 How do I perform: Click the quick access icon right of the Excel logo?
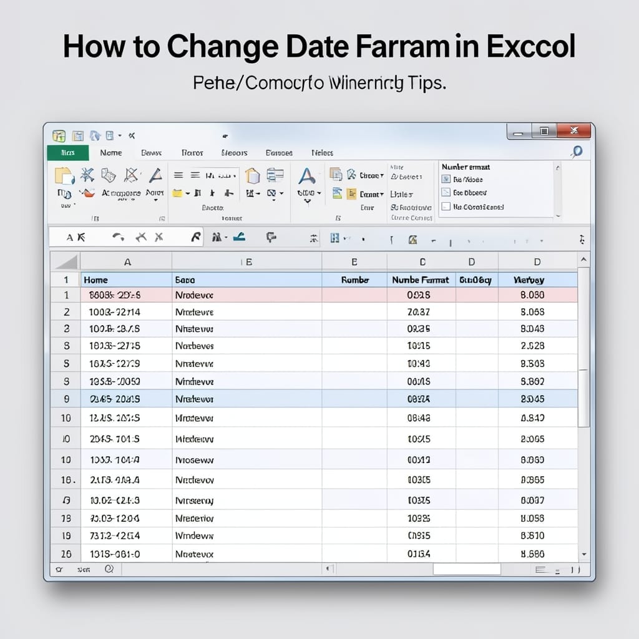77,135
